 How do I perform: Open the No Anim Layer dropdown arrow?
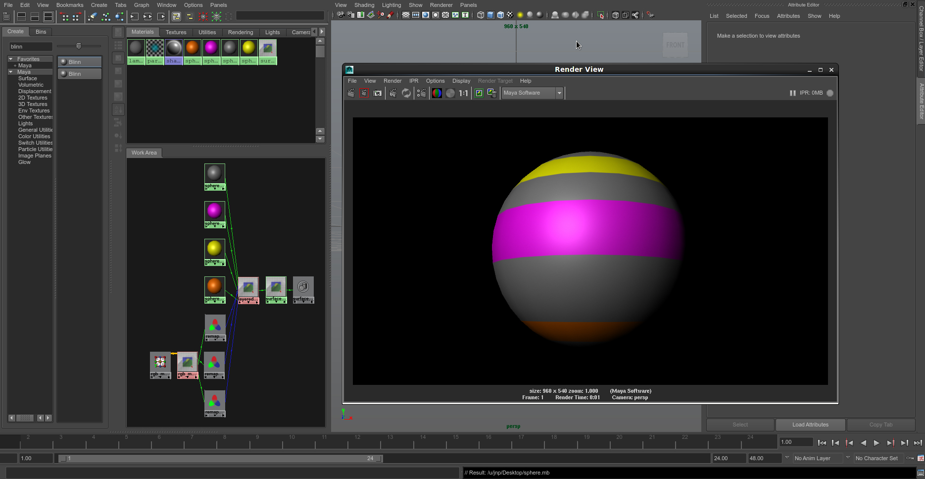click(787, 458)
